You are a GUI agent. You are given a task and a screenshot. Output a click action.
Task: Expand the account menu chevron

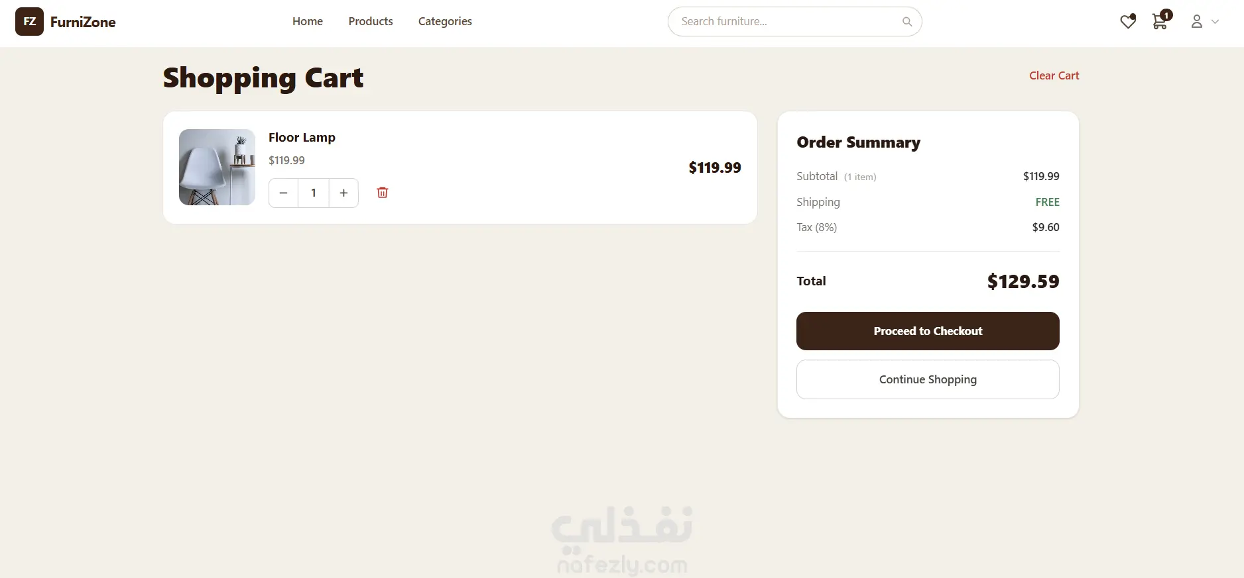click(x=1215, y=22)
